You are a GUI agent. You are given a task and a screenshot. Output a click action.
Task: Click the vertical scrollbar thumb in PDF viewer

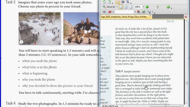click(x=186, y=83)
